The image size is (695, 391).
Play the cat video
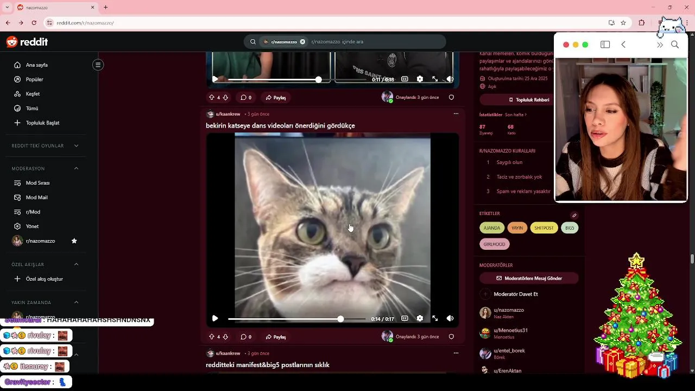(x=215, y=318)
